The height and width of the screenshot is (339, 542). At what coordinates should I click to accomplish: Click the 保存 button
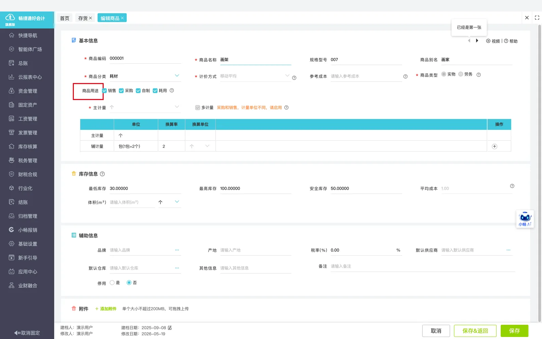point(514,331)
